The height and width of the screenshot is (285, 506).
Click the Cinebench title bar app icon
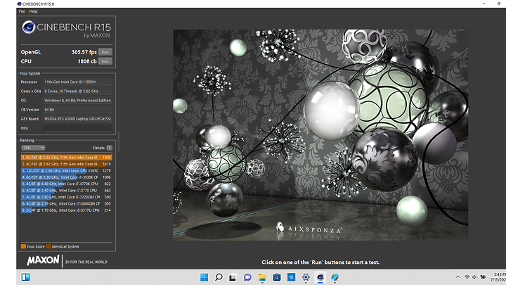(19, 4)
